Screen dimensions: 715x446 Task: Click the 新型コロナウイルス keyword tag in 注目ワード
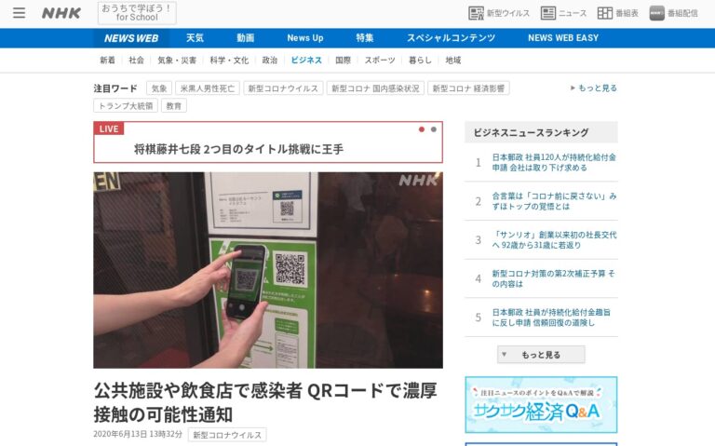pyautogui.click(x=283, y=88)
